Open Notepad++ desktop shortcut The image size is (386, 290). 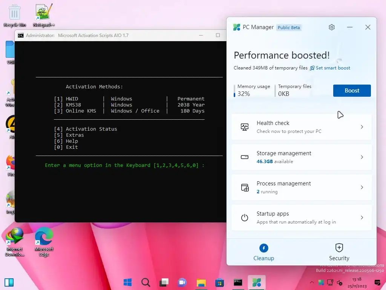click(44, 15)
